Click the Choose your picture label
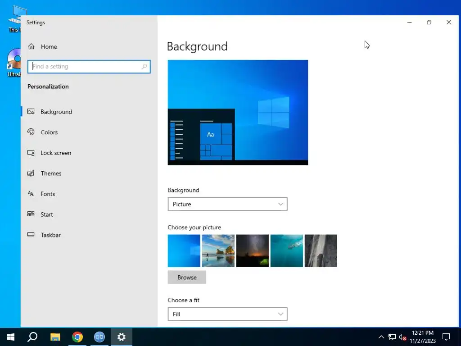461x346 pixels. [194, 228]
